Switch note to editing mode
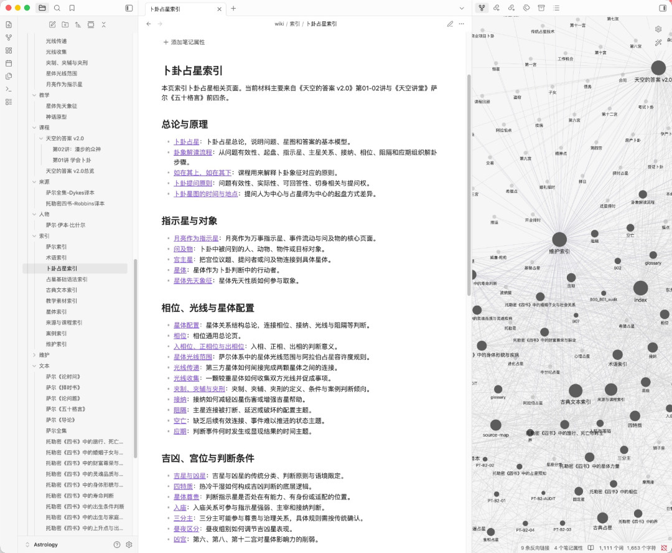 tap(450, 24)
